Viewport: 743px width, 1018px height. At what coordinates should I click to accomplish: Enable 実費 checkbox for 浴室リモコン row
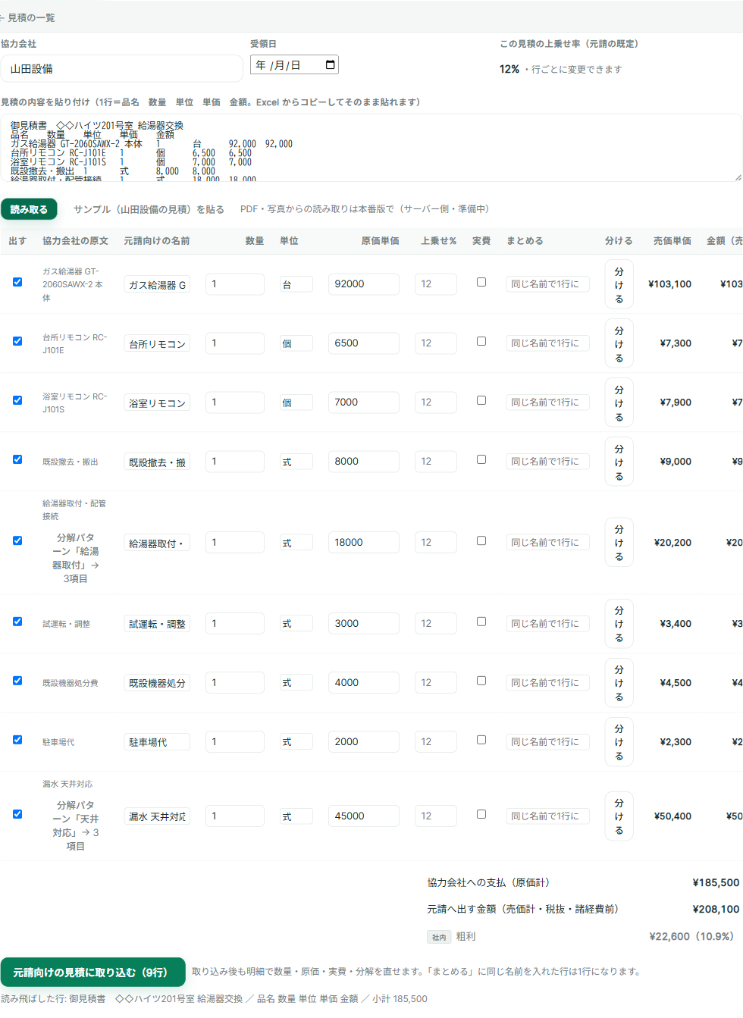point(481,400)
